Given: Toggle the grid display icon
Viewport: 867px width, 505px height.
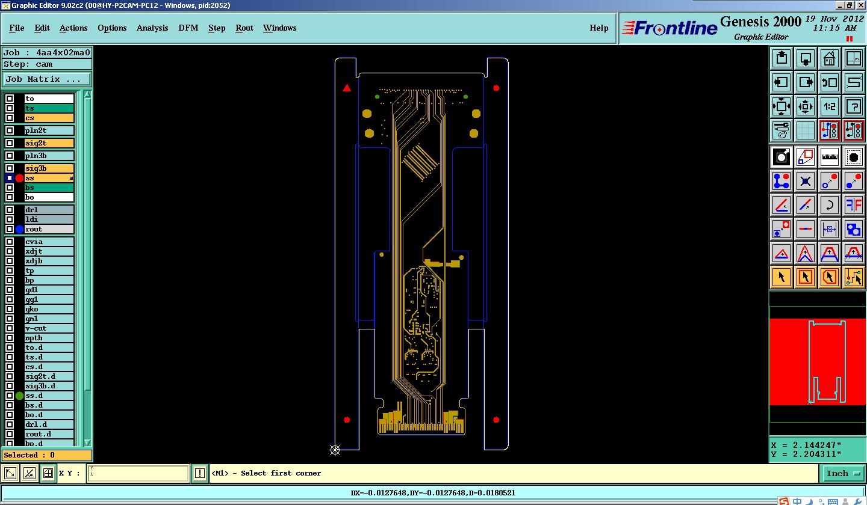Looking at the screenshot, I should (x=806, y=130).
